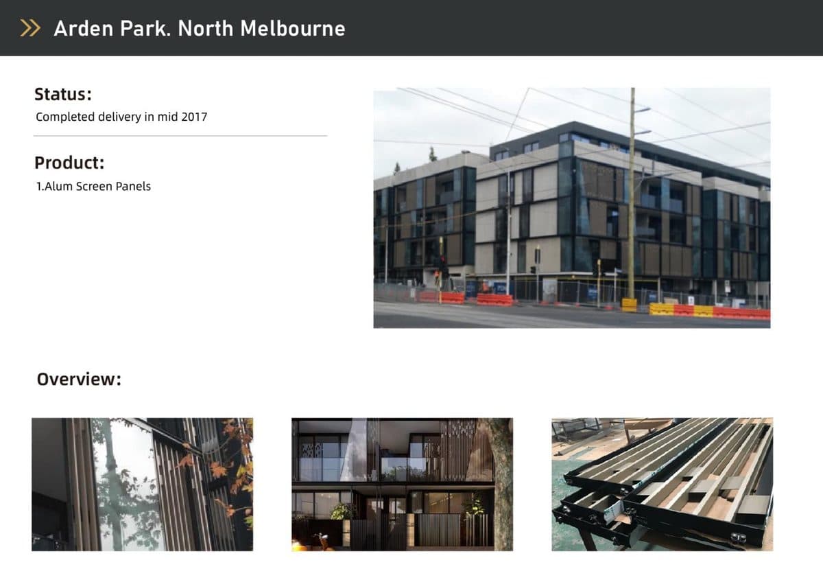Click the 'Overview:' heading
The width and height of the screenshot is (823, 582).
[x=79, y=379]
